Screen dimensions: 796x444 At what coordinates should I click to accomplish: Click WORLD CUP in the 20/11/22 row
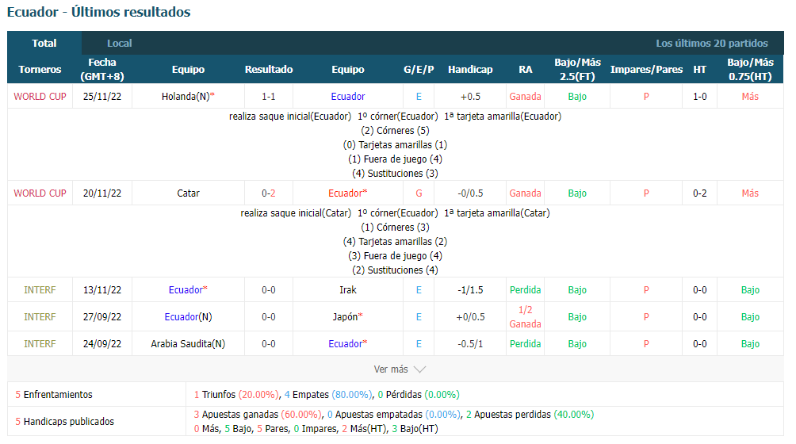pos(40,193)
